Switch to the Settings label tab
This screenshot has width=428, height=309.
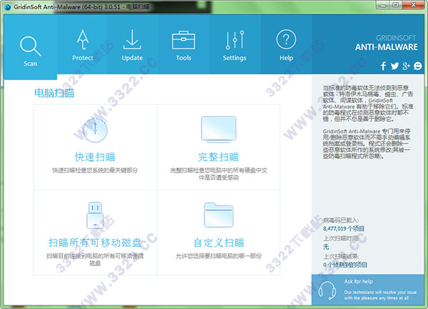[x=235, y=58]
